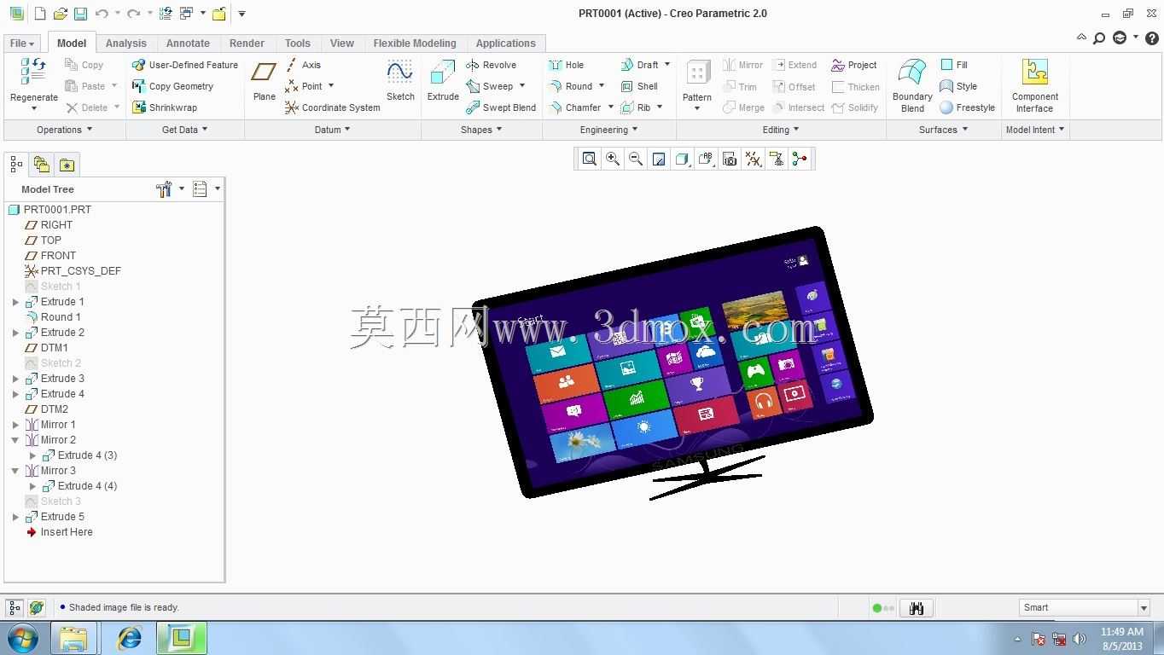Open the Pattern dropdown arrow
Screen dimensions: 1164x655
click(x=697, y=108)
